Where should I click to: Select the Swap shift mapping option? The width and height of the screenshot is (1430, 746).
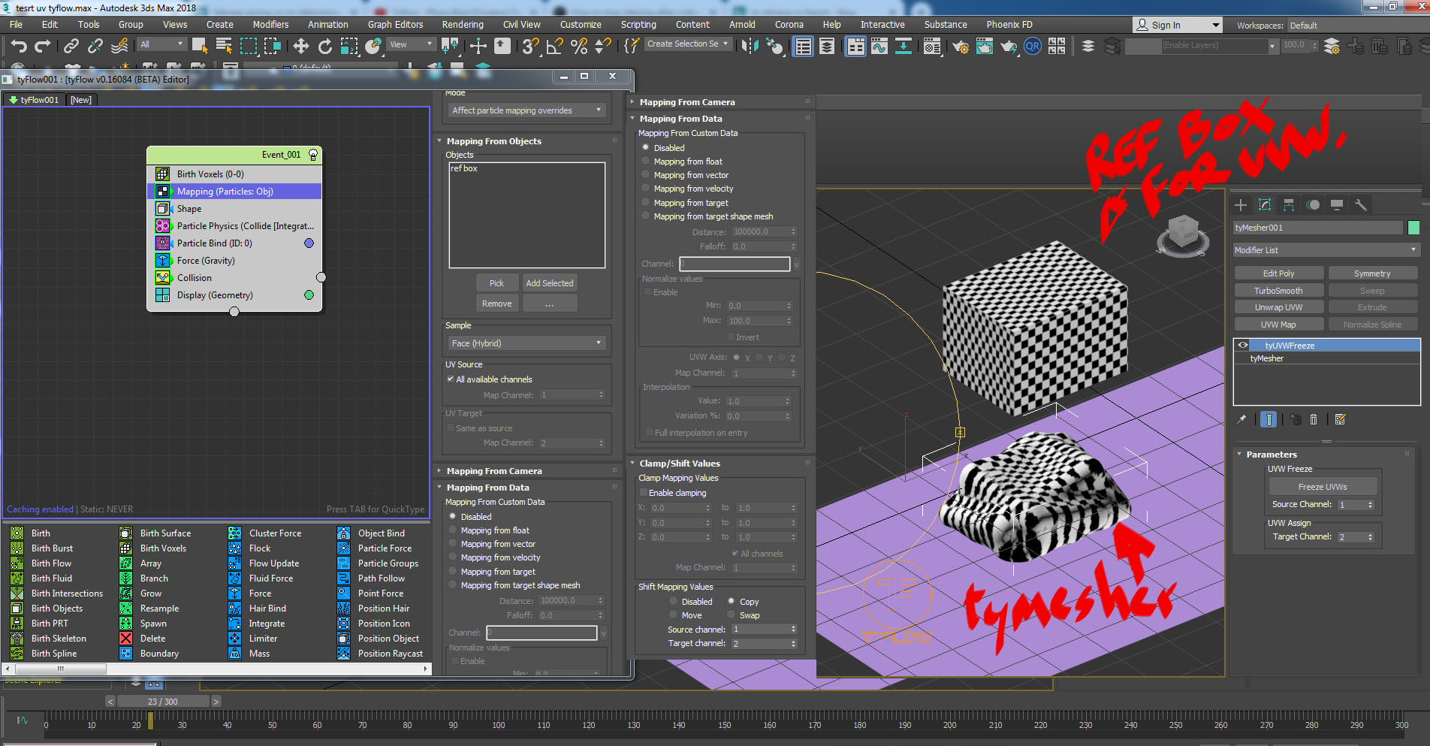pyautogui.click(x=732, y=615)
